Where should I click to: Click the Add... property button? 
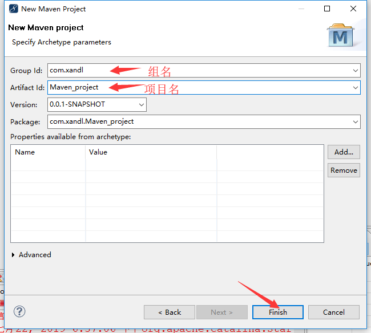[344, 152]
